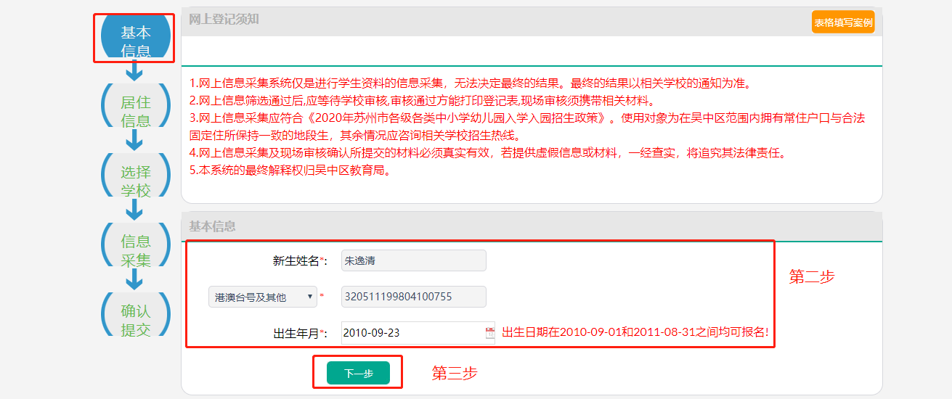The height and width of the screenshot is (399, 952).
Task: Click the calendar icon beside birth date
Action: pos(489,333)
